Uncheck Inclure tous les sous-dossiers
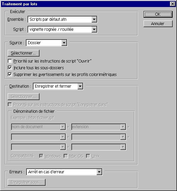Screen dimensions: 177x191 [10, 68]
